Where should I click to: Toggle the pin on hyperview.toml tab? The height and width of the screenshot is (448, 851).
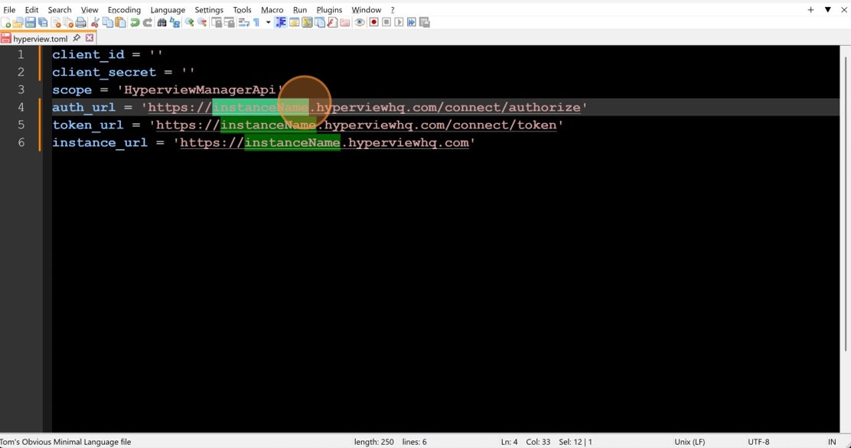pyautogui.click(x=77, y=37)
